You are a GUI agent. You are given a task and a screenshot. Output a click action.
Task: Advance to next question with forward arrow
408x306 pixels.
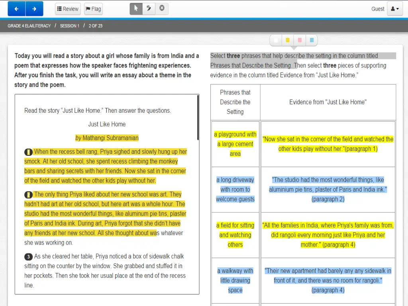point(34,9)
